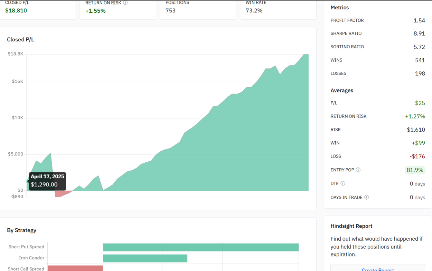The height and width of the screenshot is (271, 432).
Task: Toggle the highlighted Entry POP percentage value
Action: [415, 170]
